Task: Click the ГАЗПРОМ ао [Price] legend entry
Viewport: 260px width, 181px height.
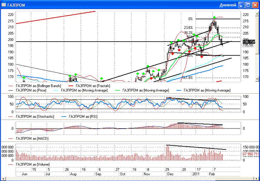Action: point(27,90)
